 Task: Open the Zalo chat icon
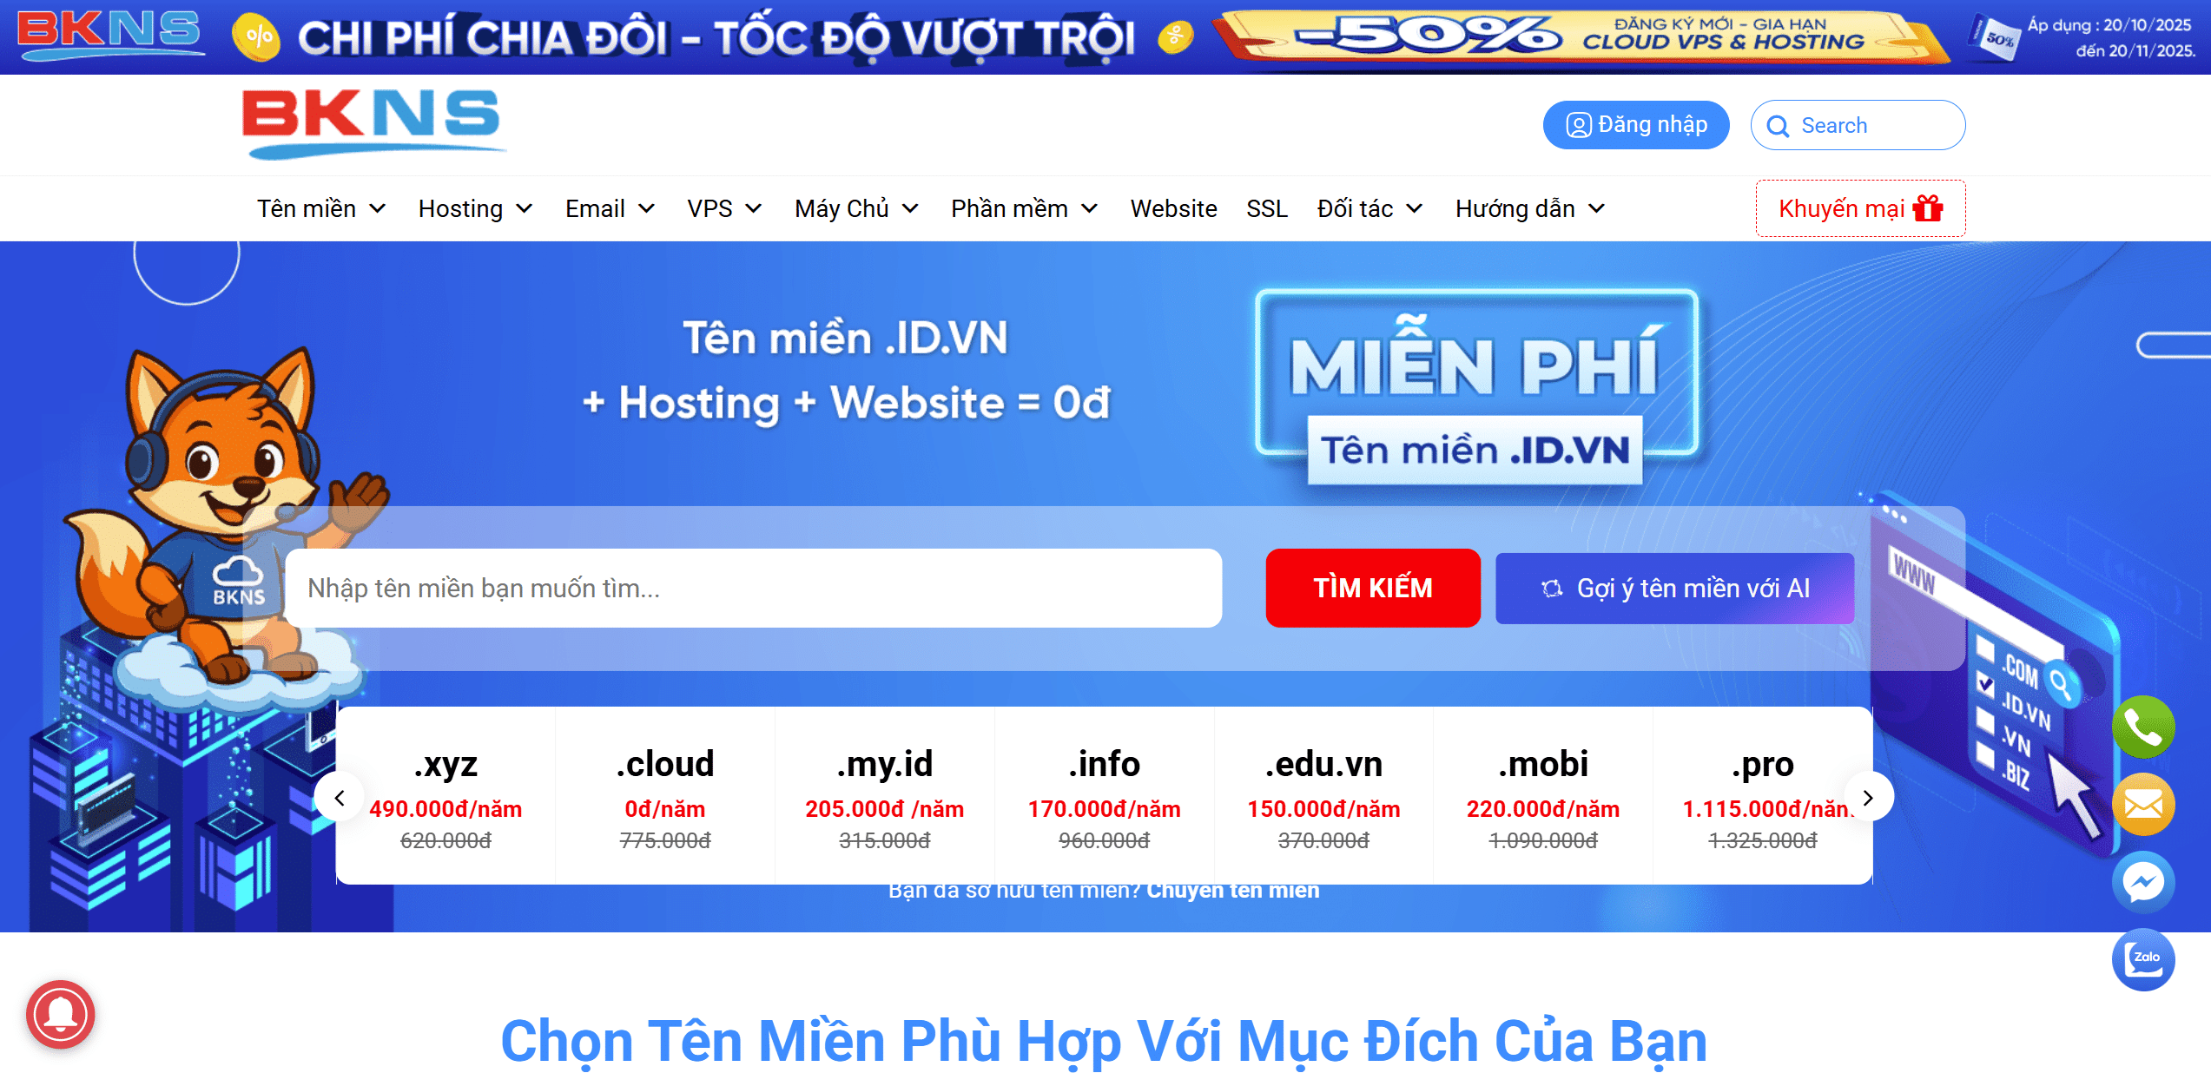[x=2144, y=959]
